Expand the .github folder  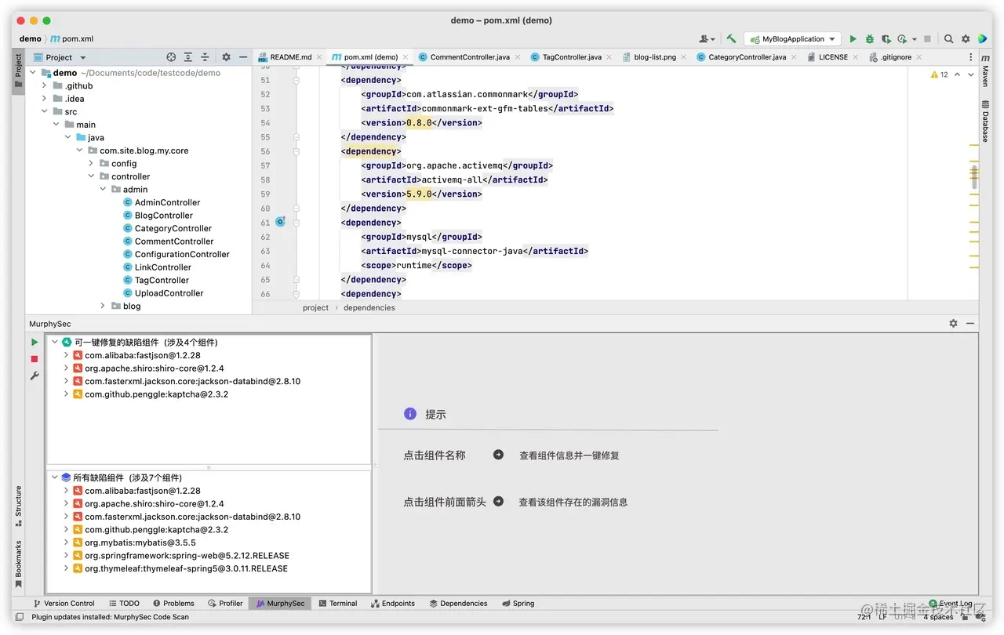[45, 85]
